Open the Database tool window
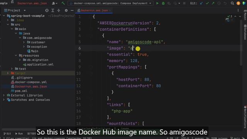The width and height of the screenshot is (247, 139). pos(245,32)
